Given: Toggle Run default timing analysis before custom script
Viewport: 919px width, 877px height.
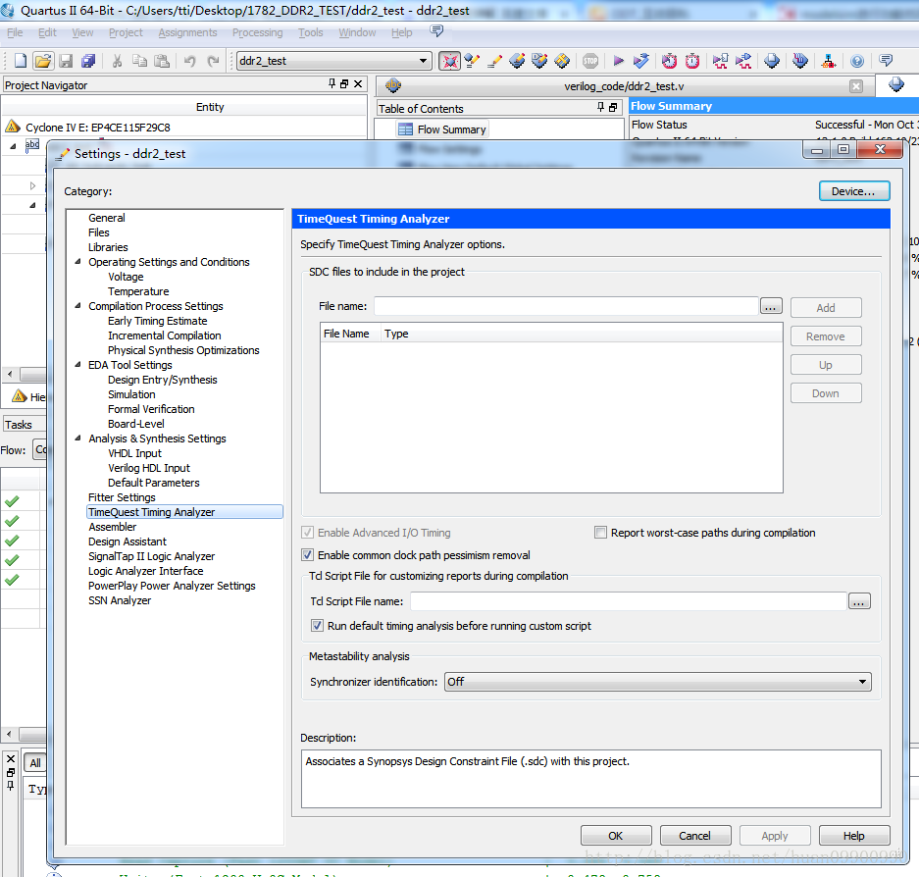Looking at the screenshot, I should [317, 626].
